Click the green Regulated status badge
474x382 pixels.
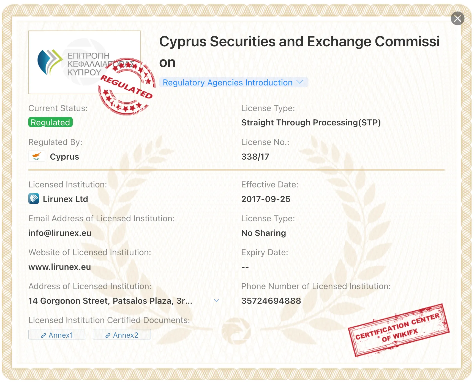(x=50, y=122)
